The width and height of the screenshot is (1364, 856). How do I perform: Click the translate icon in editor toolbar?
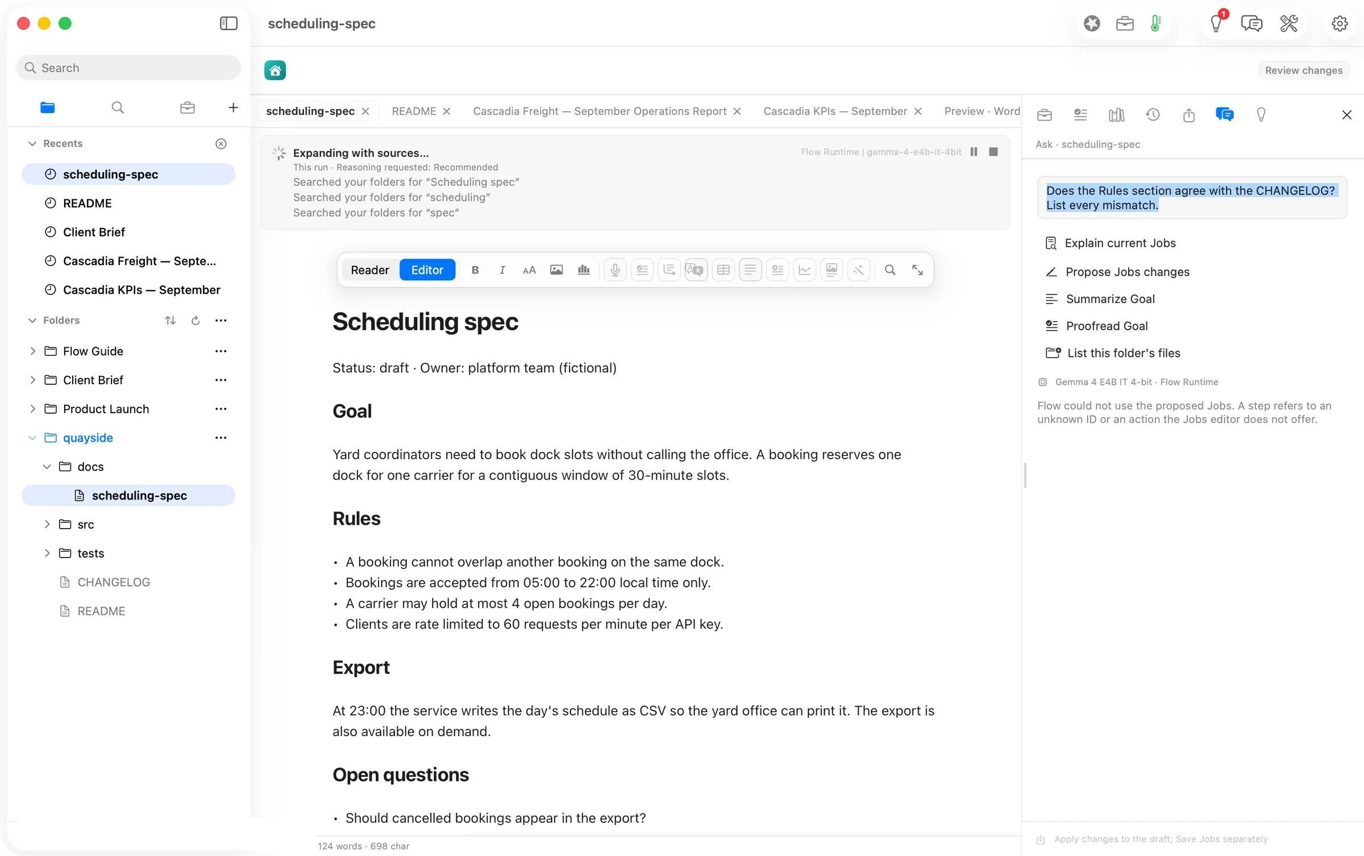coord(696,270)
